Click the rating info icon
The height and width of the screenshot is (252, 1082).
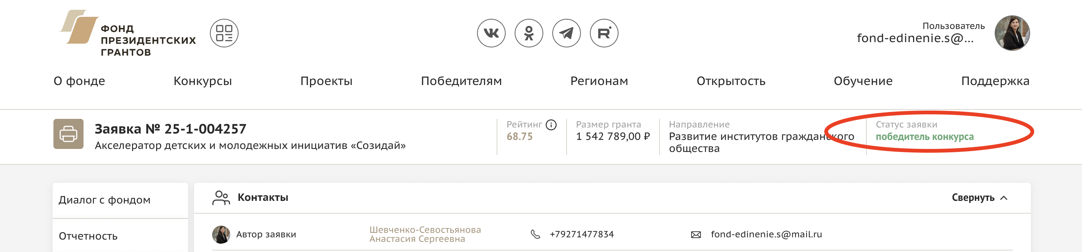(551, 125)
